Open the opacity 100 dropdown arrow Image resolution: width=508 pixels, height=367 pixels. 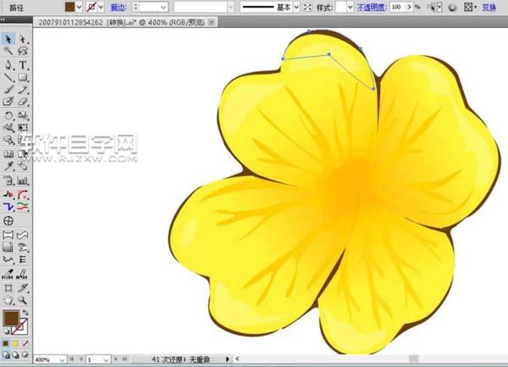point(409,7)
